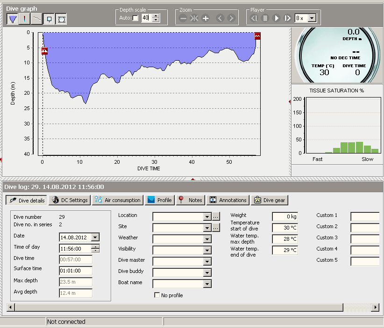Check the No profile checkbox

click(157, 295)
